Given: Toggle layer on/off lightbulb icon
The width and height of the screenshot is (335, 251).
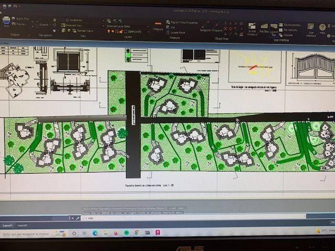Looking at the screenshot, I should point(109,31).
